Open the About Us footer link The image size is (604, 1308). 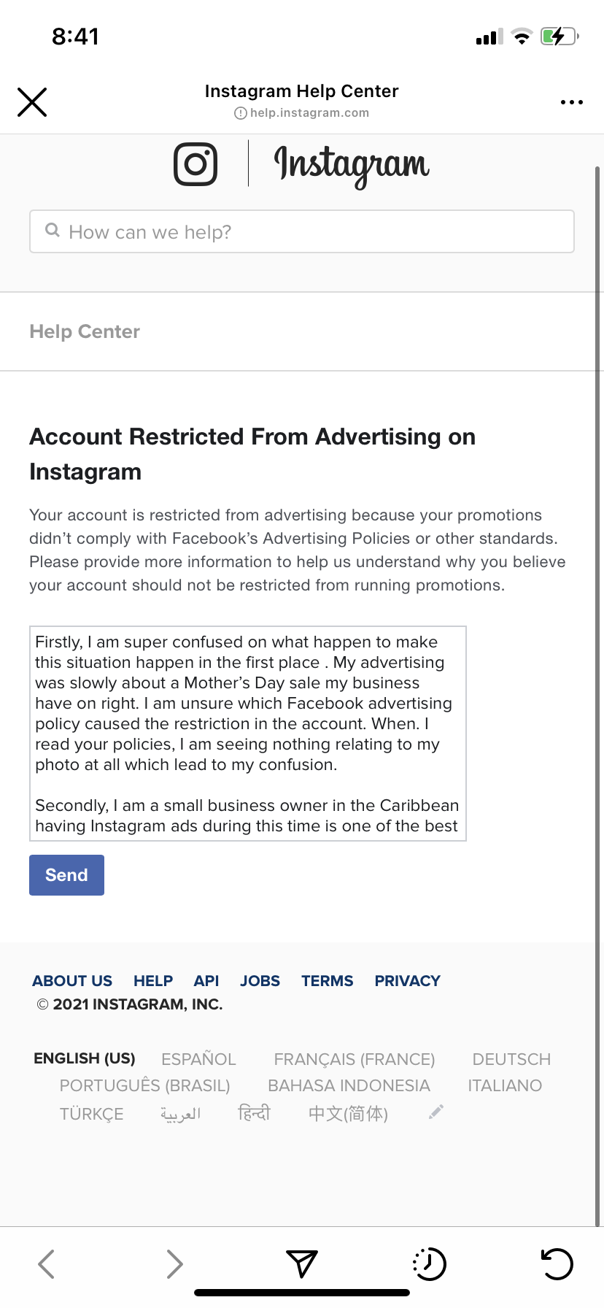tap(72, 981)
